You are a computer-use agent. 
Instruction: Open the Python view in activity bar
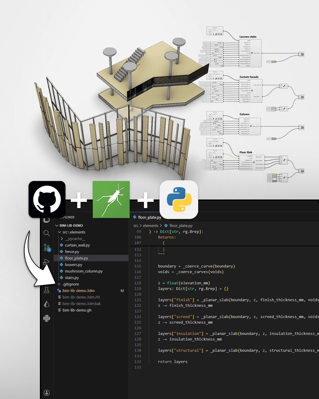point(47,318)
